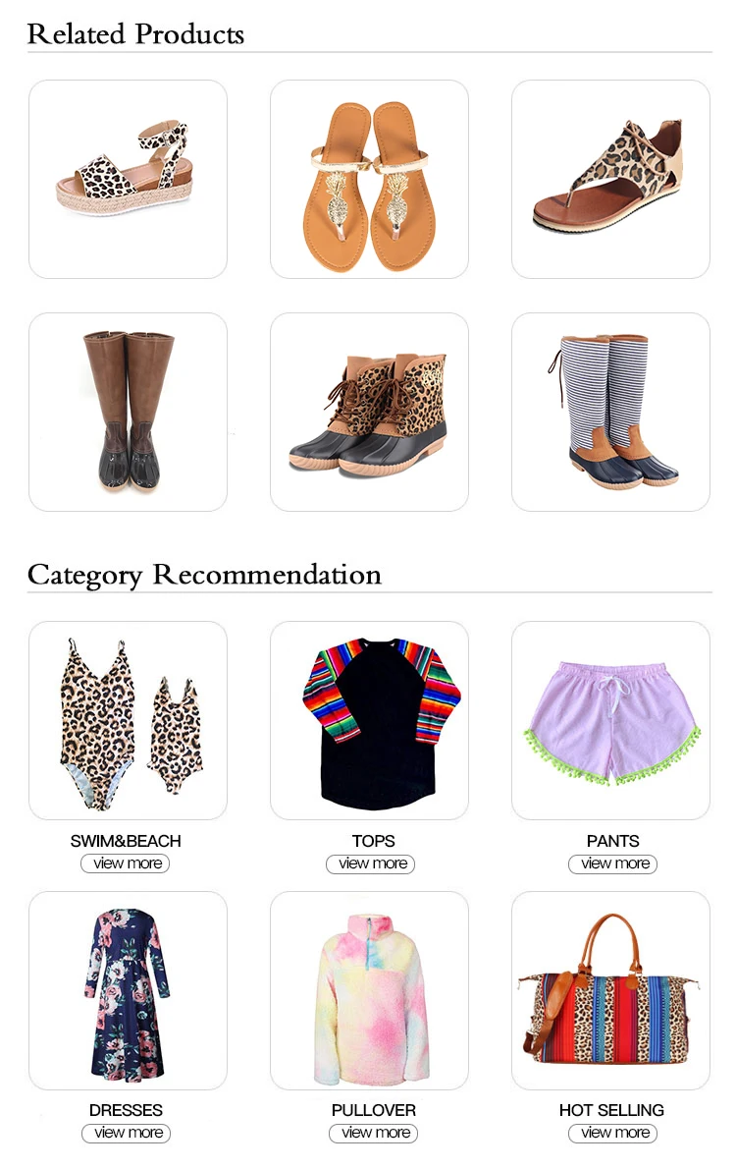Choose the tall brown knee-high duck boots

[128, 412]
